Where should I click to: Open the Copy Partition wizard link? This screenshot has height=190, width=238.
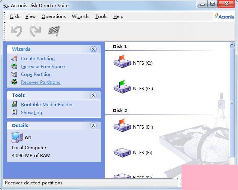(x=36, y=74)
